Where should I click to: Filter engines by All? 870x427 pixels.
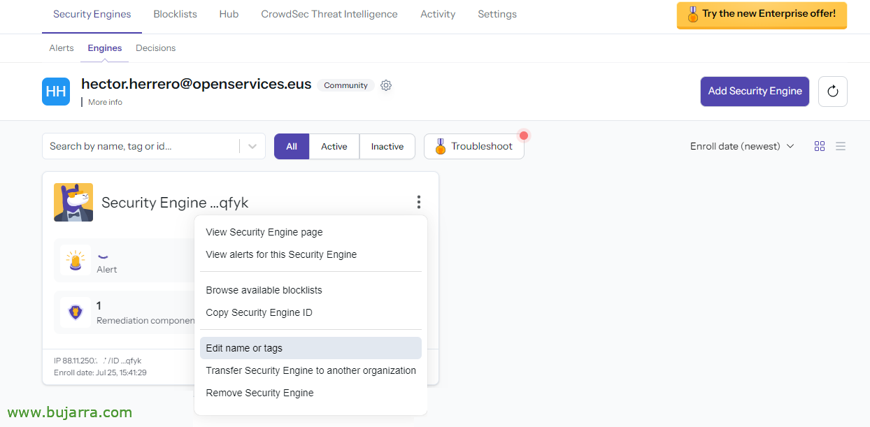tap(292, 146)
